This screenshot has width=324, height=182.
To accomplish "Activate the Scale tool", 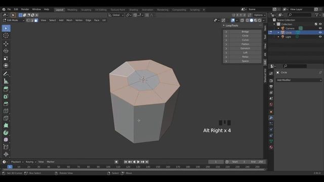I will [6, 58].
